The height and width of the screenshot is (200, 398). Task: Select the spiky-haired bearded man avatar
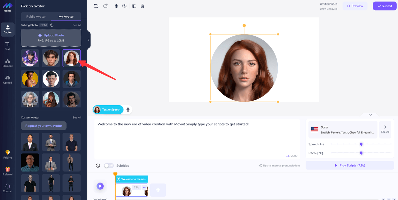tap(72, 99)
